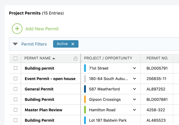Select the 71st Street project cell

pyautogui.click(x=110, y=68)
